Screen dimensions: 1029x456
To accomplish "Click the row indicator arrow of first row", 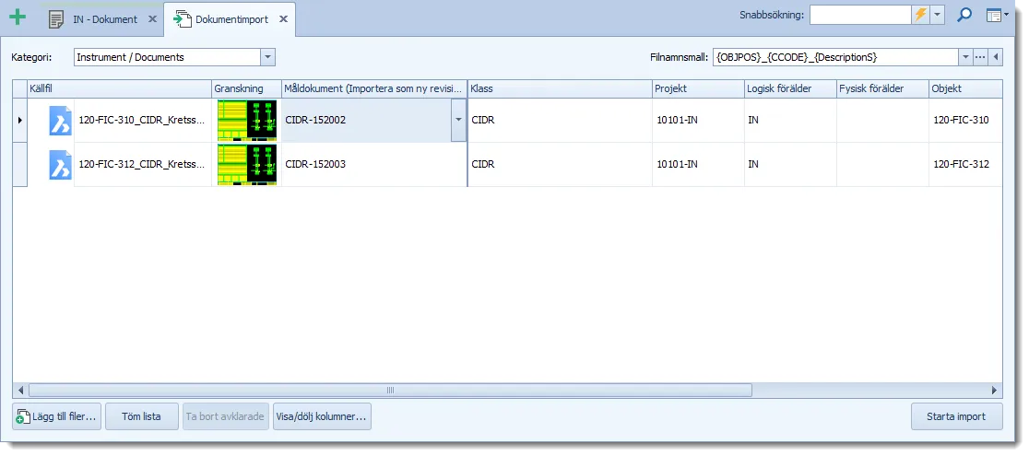I will pos(19,120).
